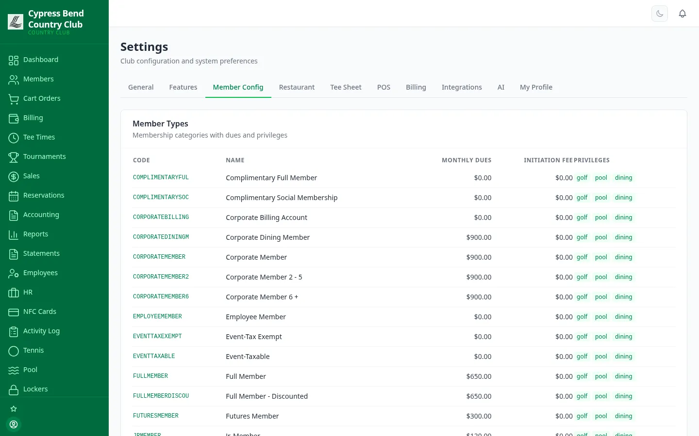Click the HR briefcase icon
The width and height of the screenshot is (699, 436).
[x=14, y=293]
